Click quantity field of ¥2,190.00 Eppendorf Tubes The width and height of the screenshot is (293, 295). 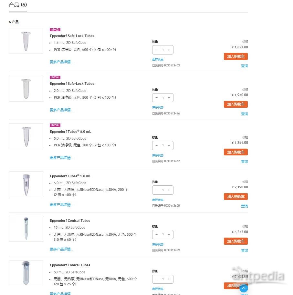(163, 190)
